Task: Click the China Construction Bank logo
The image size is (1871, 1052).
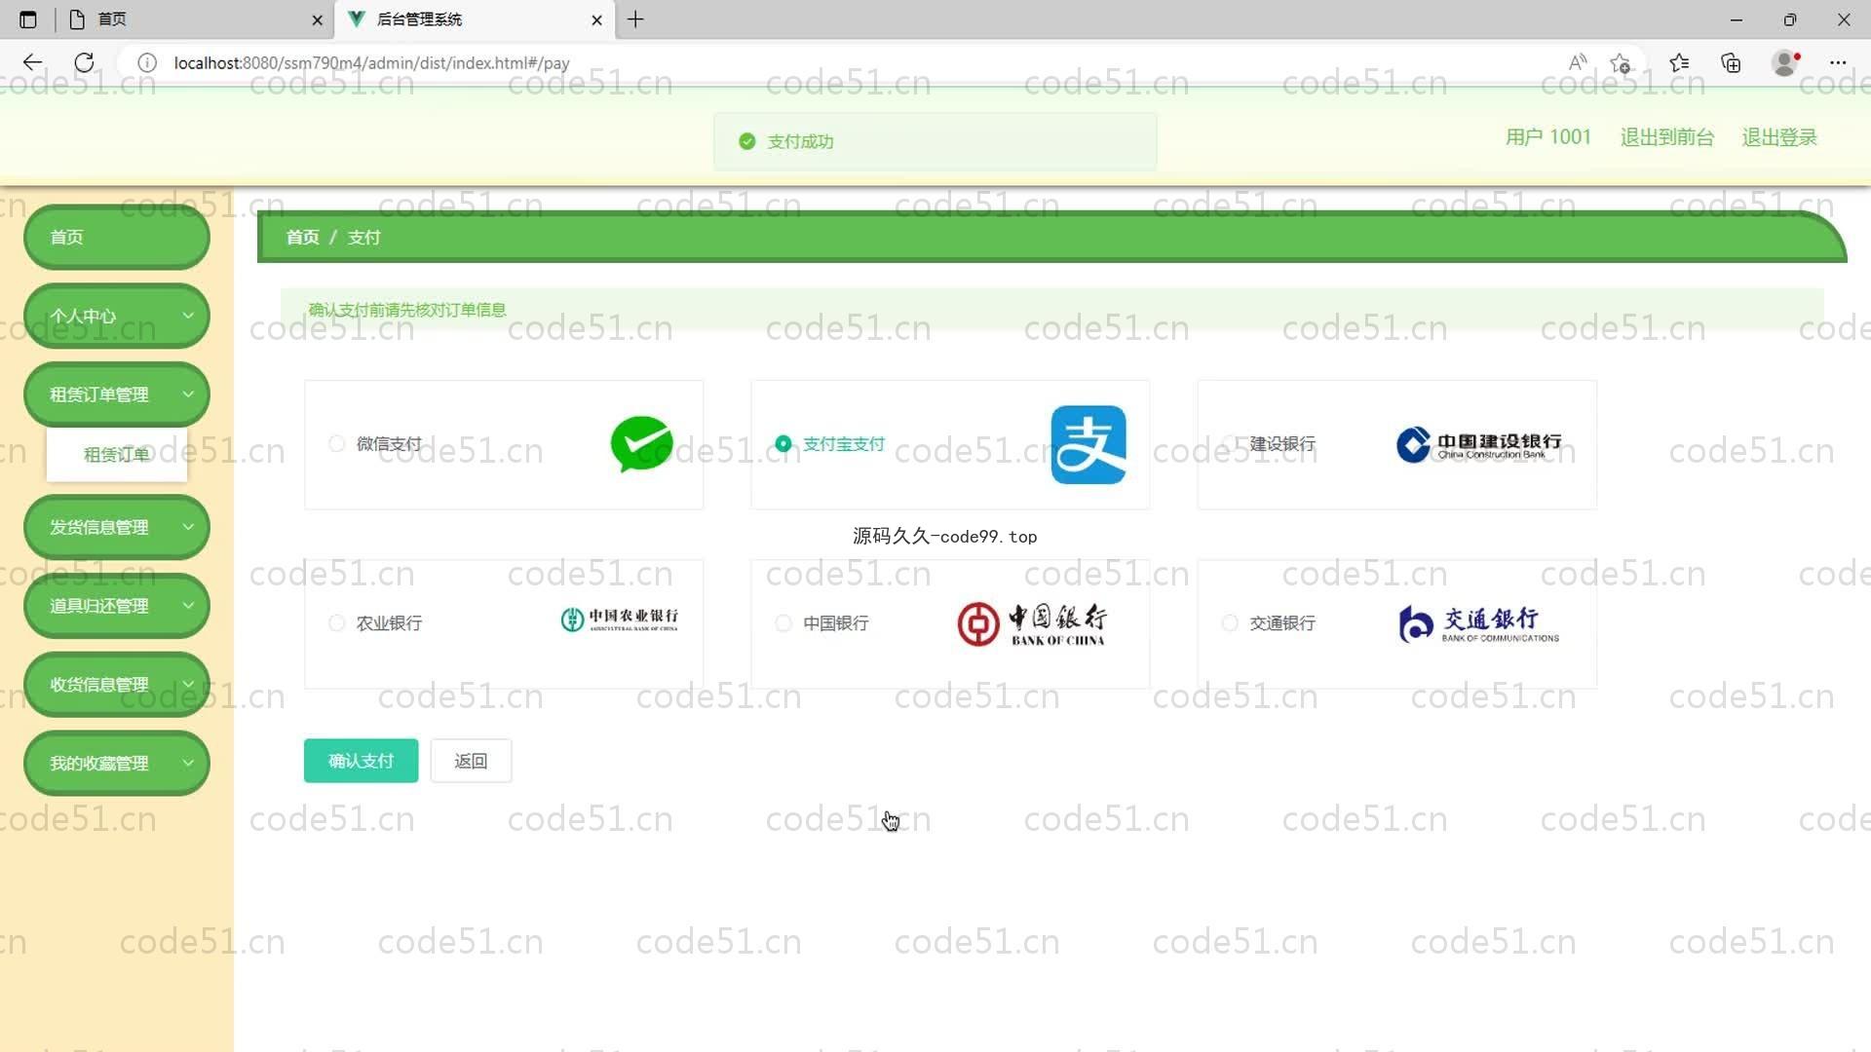Action: pos(1478,445)
